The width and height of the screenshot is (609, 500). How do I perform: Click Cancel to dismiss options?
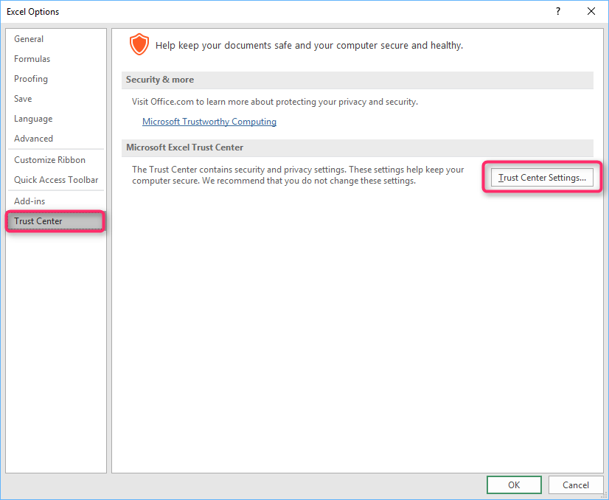point(576,485)
